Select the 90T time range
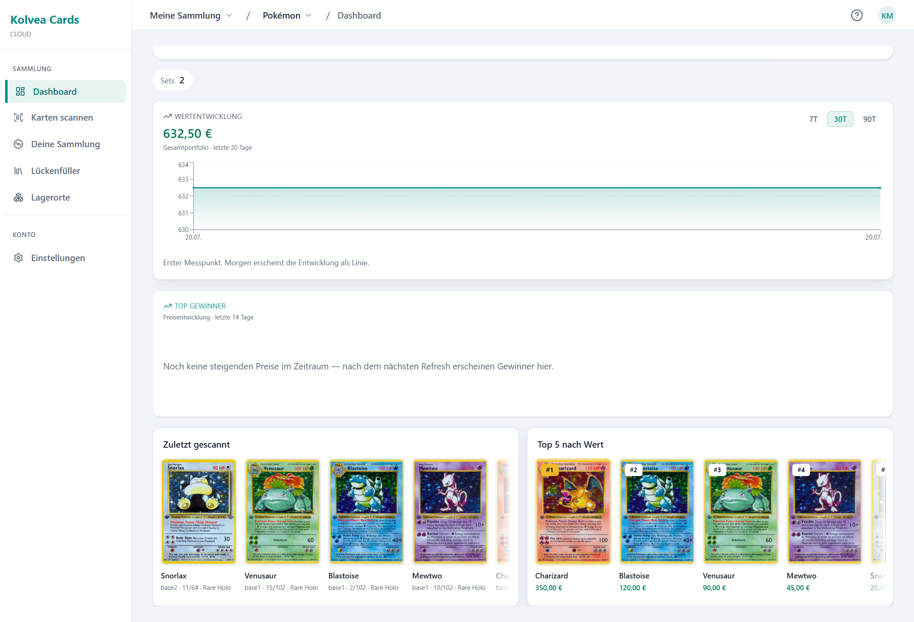 (870, 119)
